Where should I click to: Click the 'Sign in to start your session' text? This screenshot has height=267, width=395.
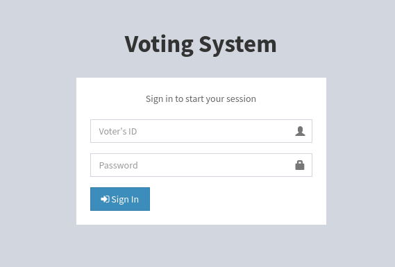tap(201, 99)
